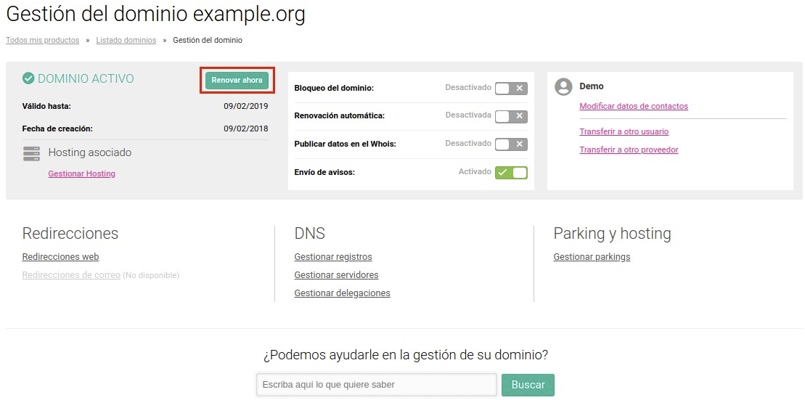Screen dimensions: 805x400
Task: Click the Buscar button
Action: click(x=528, y=385)
